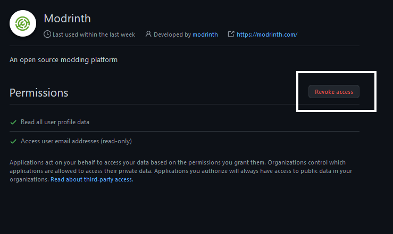Click the Modrinth green logo icon

click(x=23, y=24)
